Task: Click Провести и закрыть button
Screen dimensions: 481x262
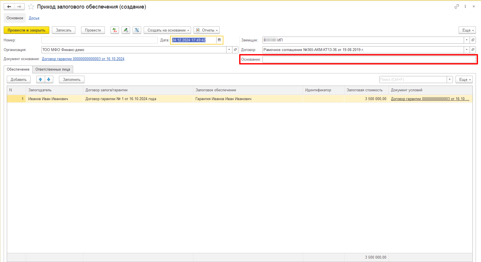Action: (26, 30)
